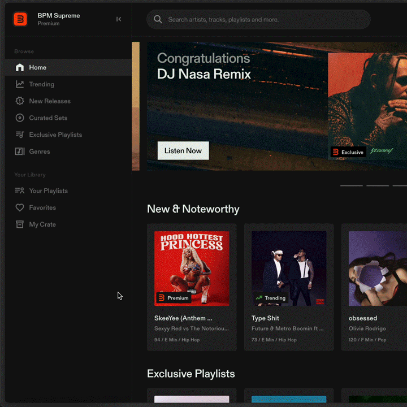This screenshot has width=407, height=407.
Task: Click the New & Noteworthy heading
Action: pyautogui.click(x=193, y=209)
